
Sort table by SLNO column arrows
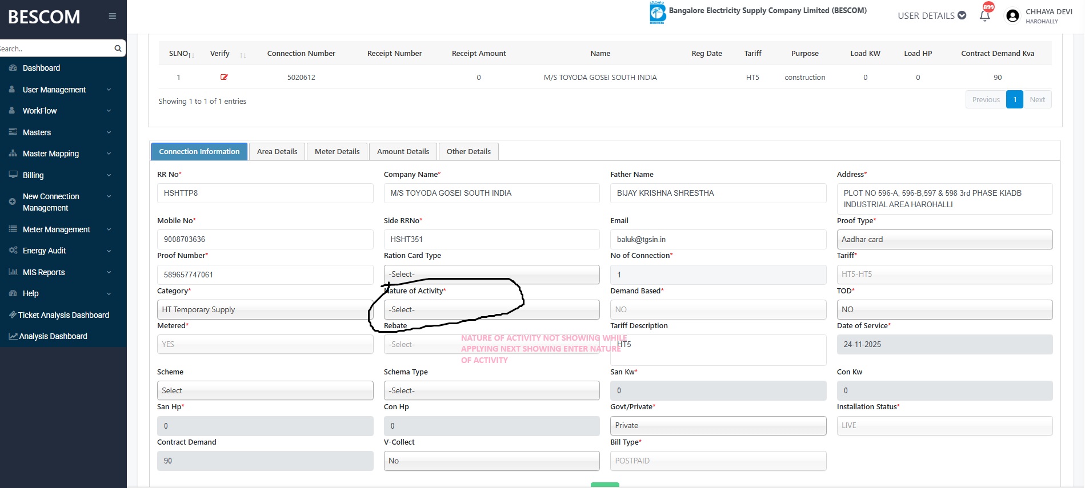[x=192, y=55]
